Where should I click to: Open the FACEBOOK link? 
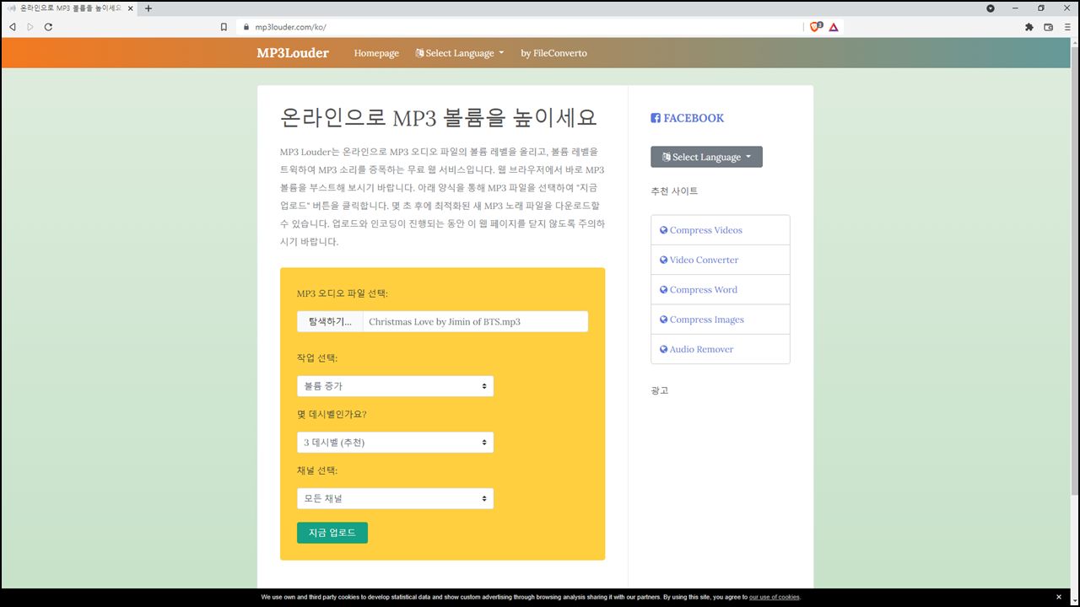687,118
